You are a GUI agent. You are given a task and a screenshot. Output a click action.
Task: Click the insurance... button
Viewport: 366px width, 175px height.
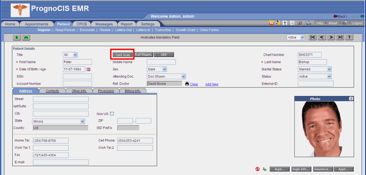click(x=323, y=169)
